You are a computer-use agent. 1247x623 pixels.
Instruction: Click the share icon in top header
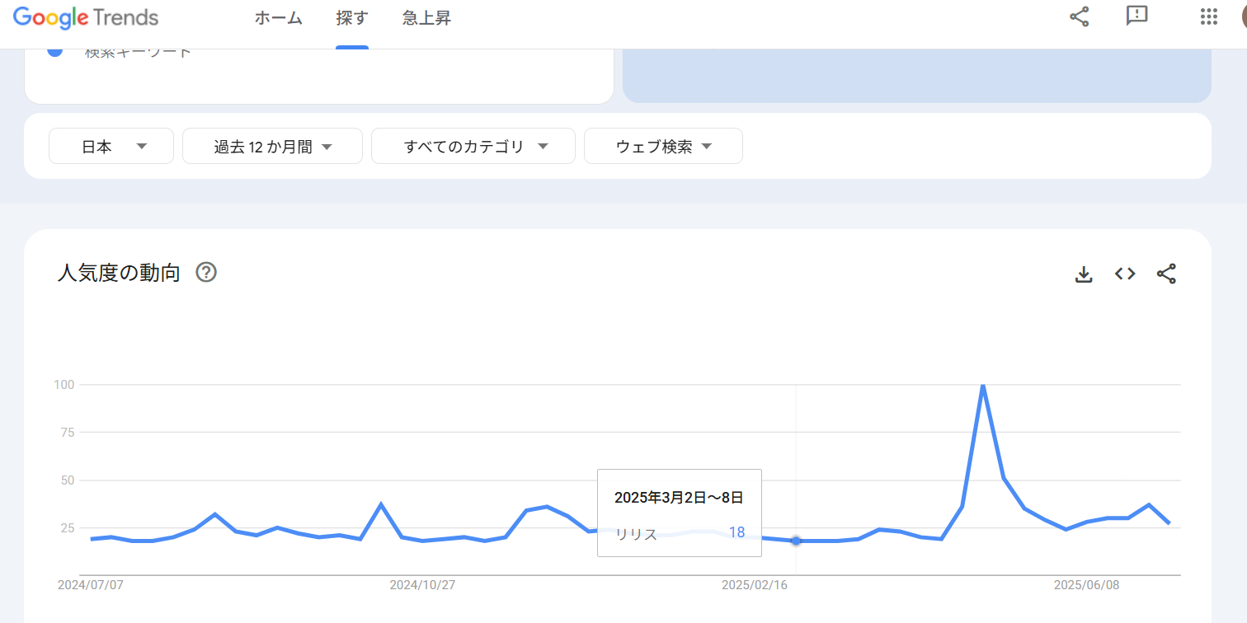pyautogui.click(x=1079, y=16)
